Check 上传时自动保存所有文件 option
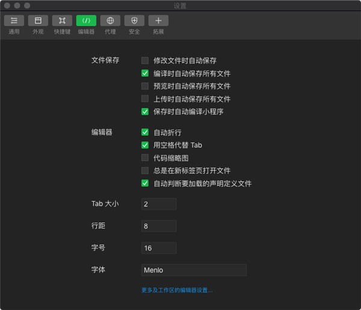Image resolution: width=361 pixels, height=310 pixels. click(145, 99)
